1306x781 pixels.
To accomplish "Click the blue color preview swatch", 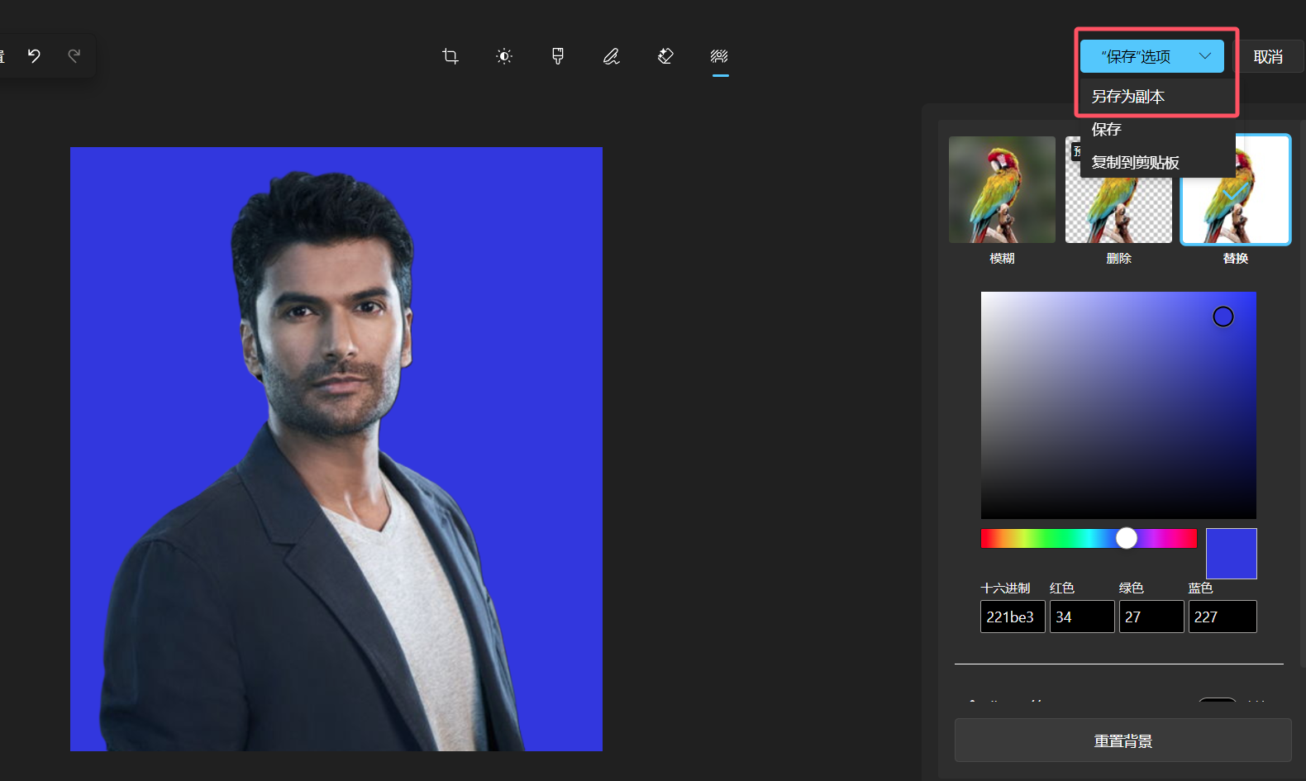I will pyautogui.click(x=1232, y=554).
